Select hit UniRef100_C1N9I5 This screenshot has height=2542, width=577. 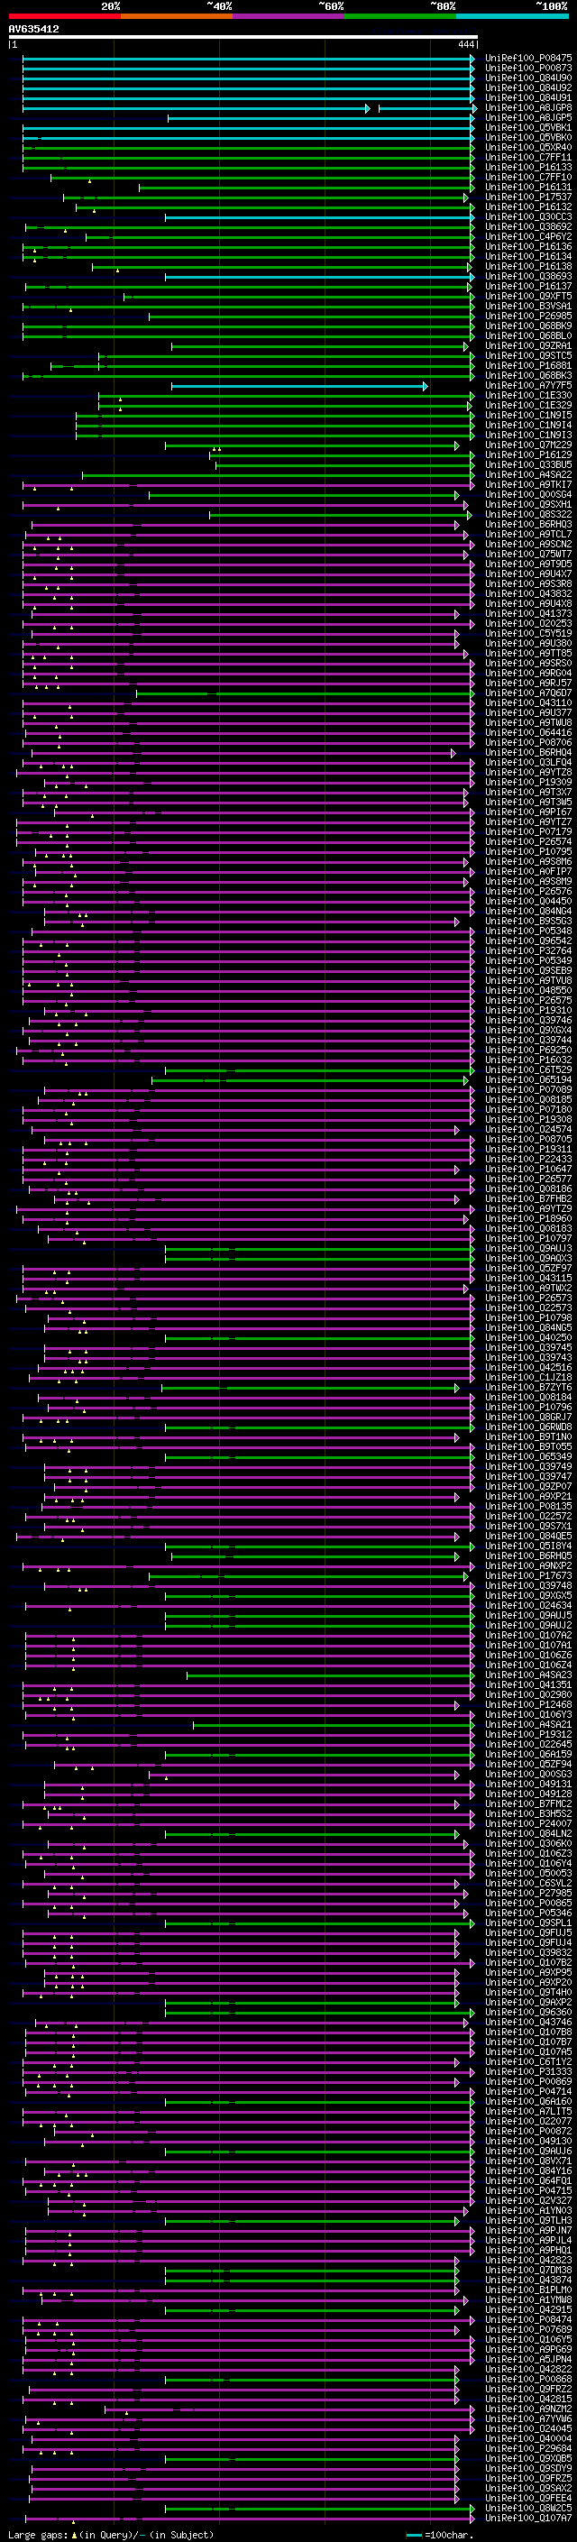(x=528, y=416)
